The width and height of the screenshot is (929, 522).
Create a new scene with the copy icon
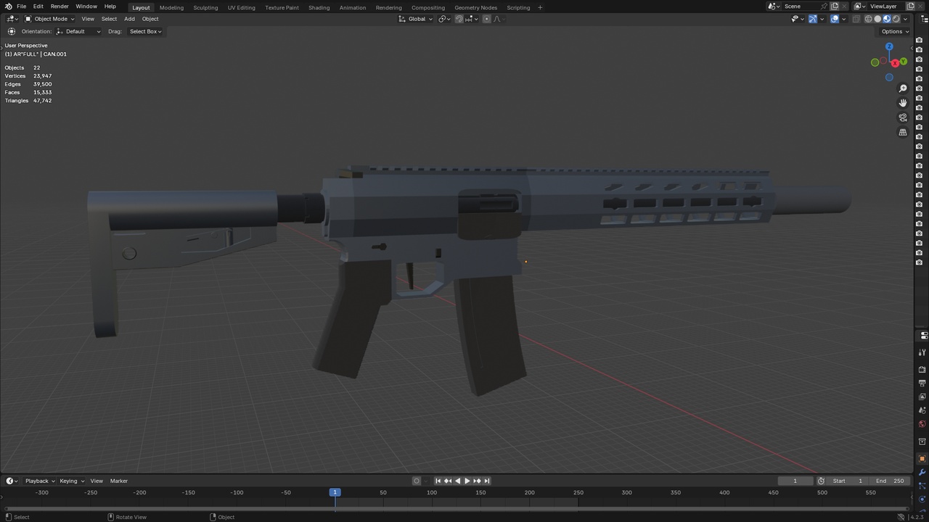pyautogui.click(x=835, y=7)
